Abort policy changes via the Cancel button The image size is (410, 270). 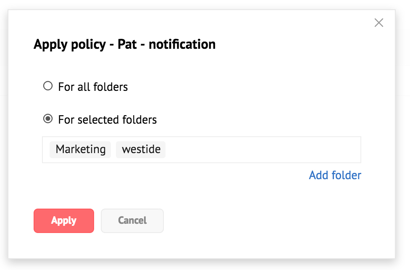[x=132, y=221]
